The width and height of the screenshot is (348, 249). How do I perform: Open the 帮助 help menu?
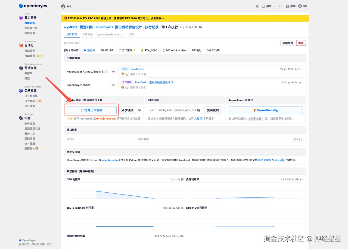coord(291,6)
